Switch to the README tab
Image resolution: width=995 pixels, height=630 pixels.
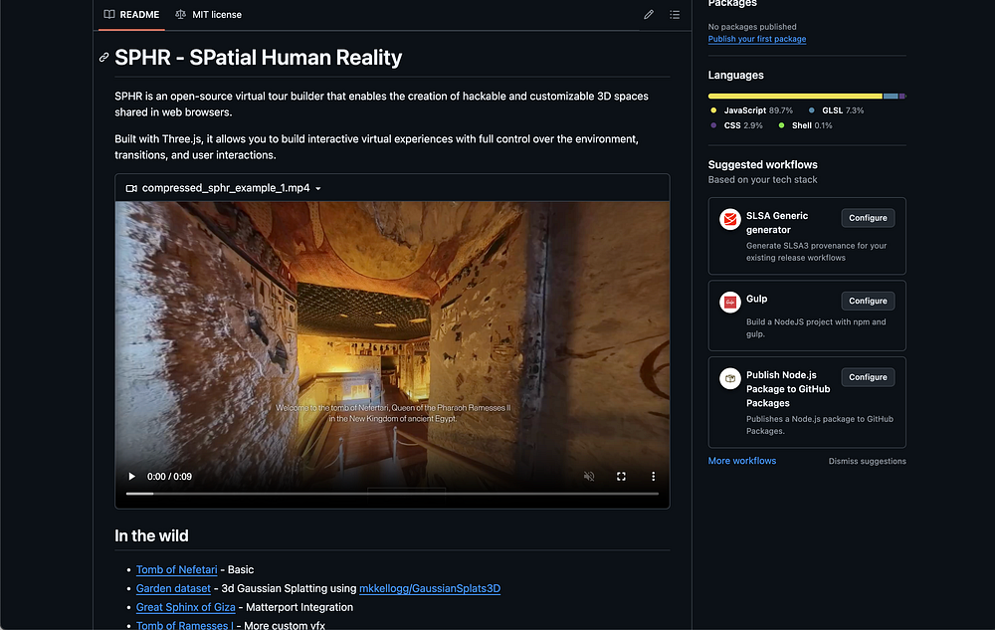132,15
